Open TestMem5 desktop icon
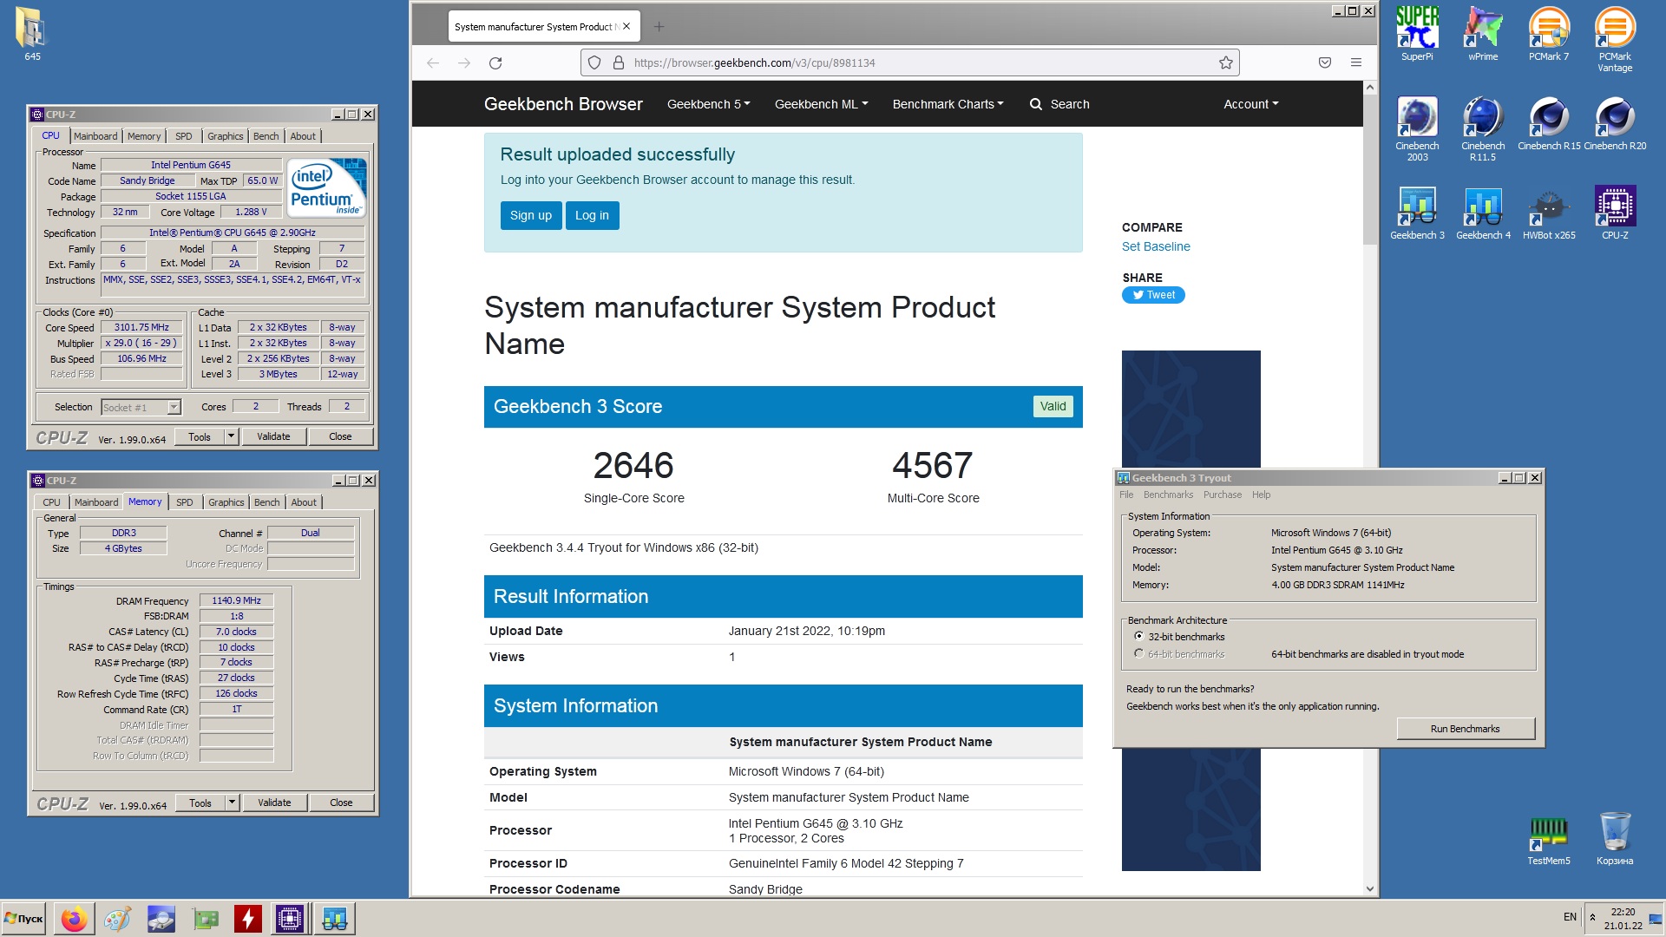 pyautogui.click(x=1549, y=839)
